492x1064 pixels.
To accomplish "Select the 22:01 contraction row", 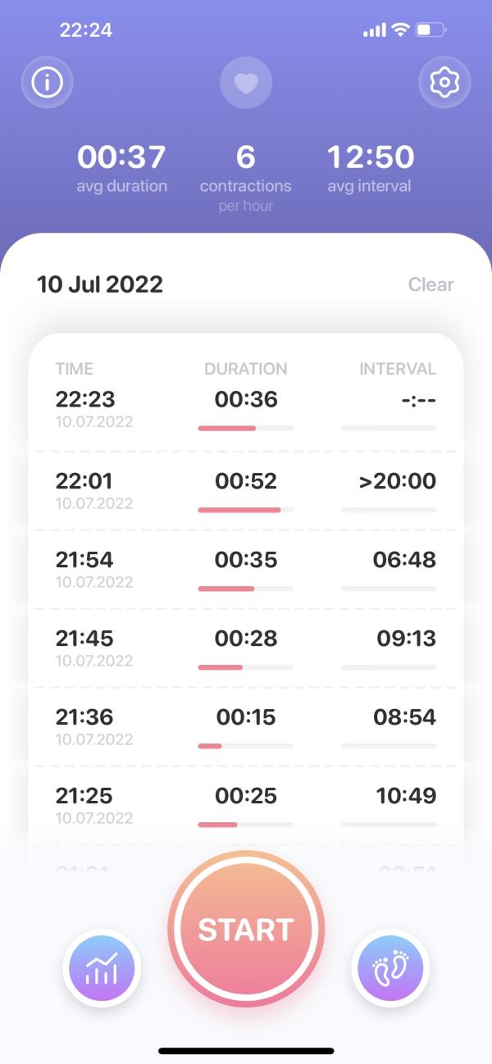I will click(246, 490).
